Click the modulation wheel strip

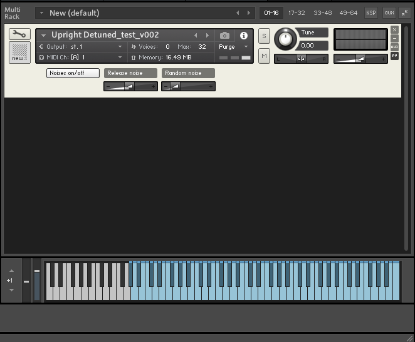(x=37, y=281)
